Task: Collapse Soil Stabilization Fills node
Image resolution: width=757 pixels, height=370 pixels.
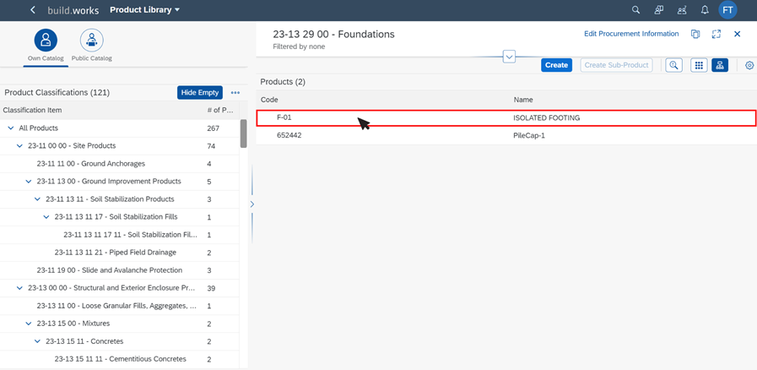Action: click(x=46, y=217)
